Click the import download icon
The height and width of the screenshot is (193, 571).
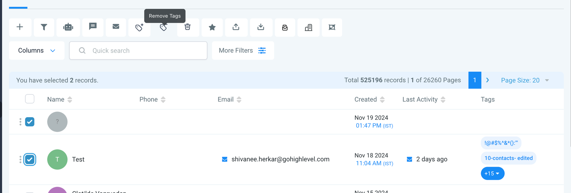click(x=261, y=27)
